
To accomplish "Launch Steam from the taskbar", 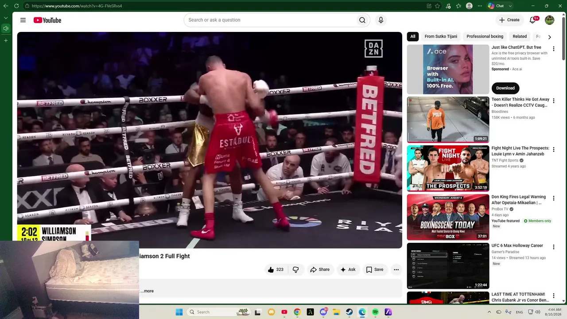I will point(349,312).
